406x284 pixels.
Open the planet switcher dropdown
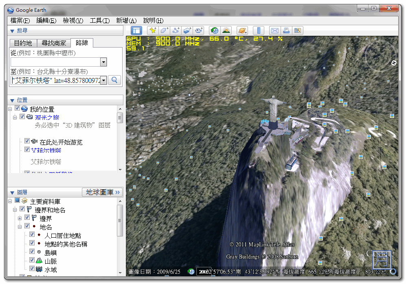point(242,30)
